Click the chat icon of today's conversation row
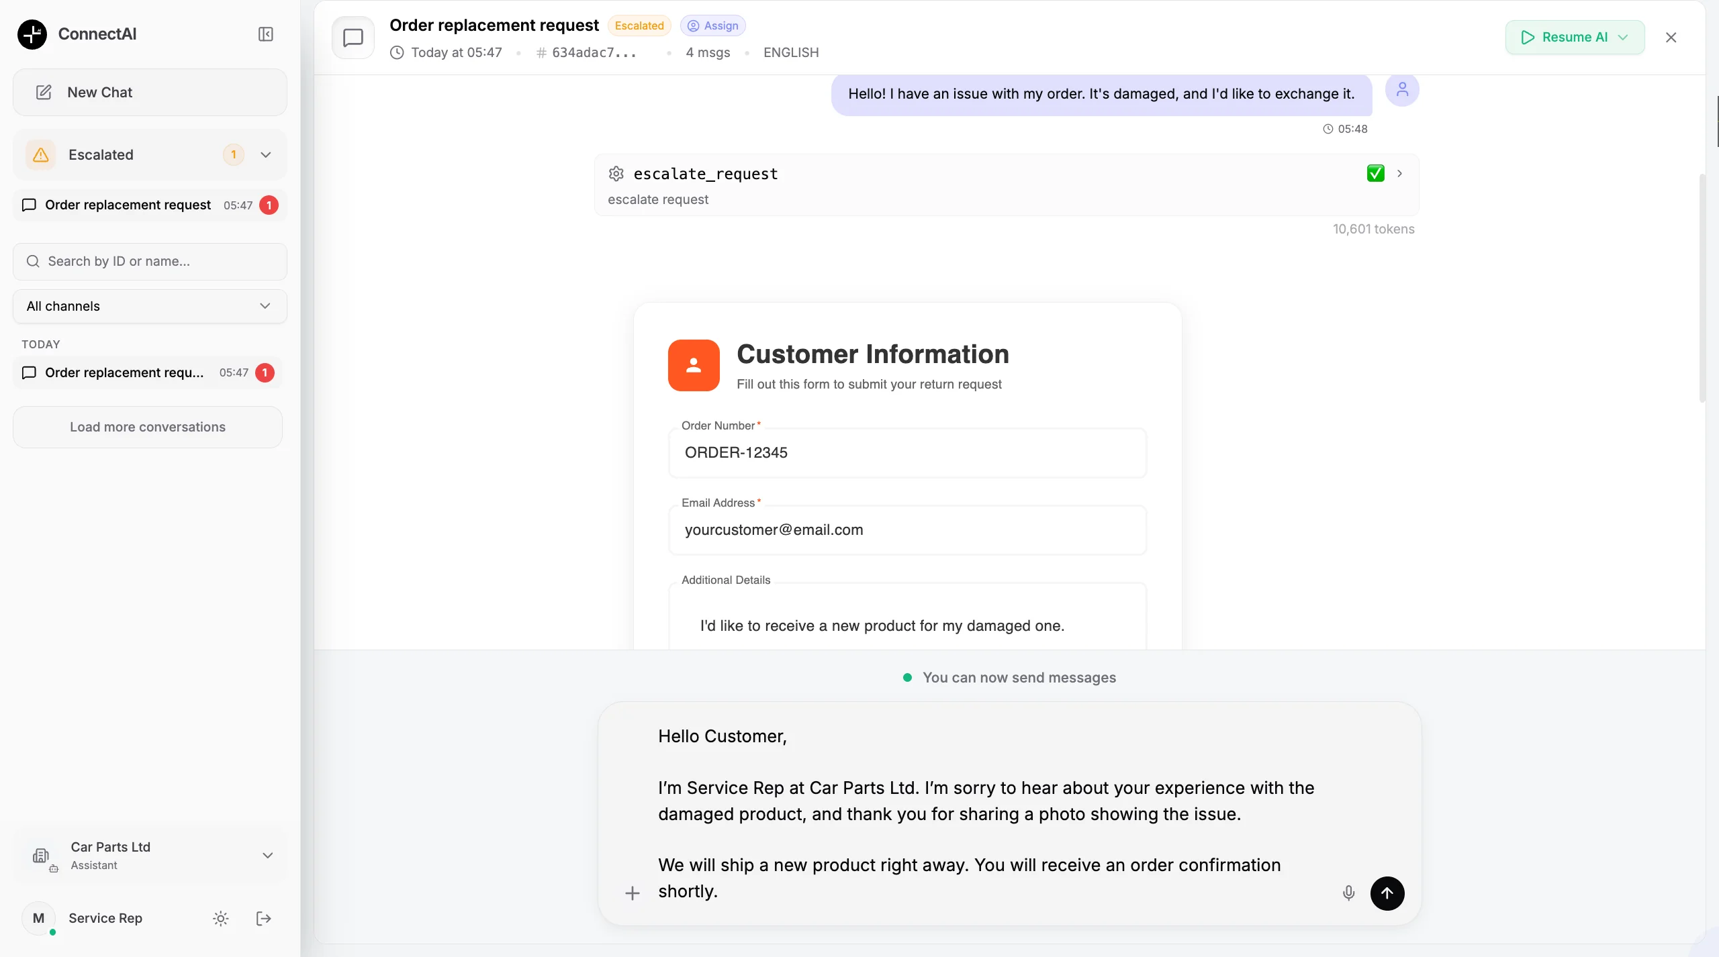The image size is (1719, 957). click(x=29, y=373)
